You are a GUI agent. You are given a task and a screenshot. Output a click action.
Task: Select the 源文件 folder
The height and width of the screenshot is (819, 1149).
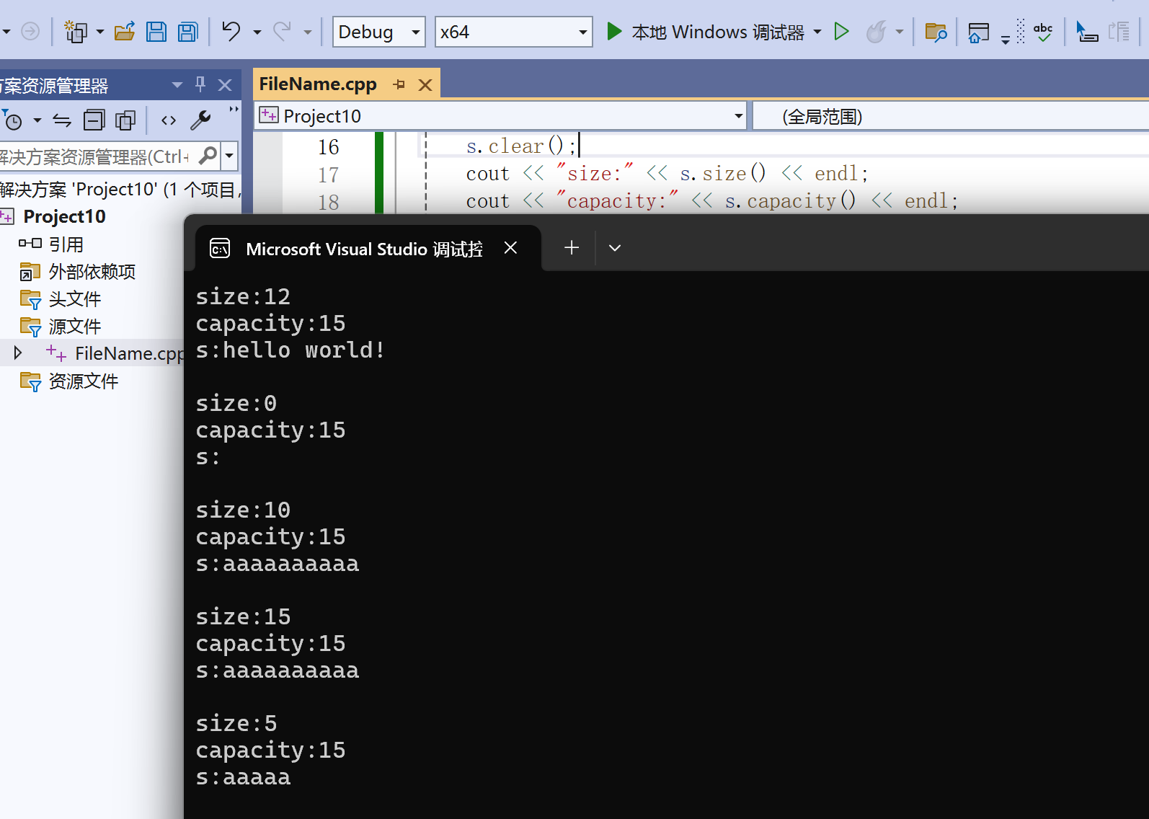(x=75, y=327)
